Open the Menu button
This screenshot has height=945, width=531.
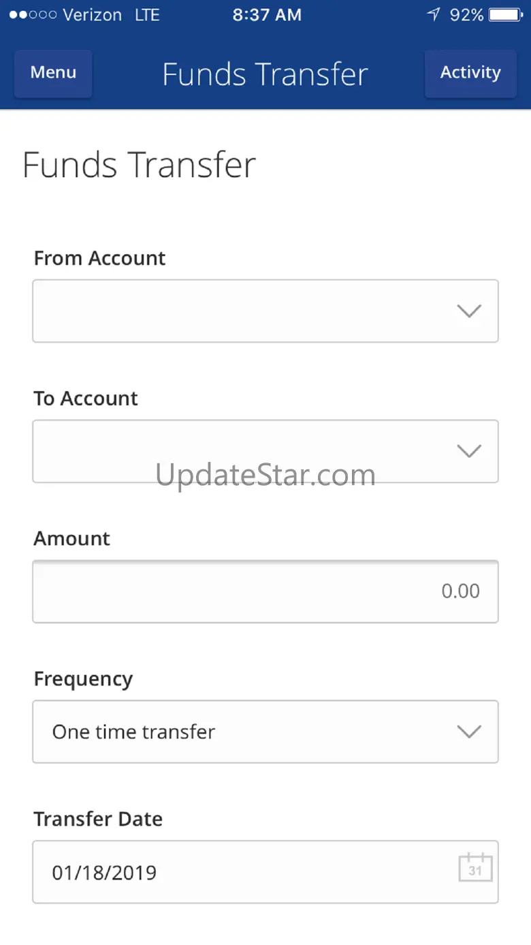click(x=53, y=73)
